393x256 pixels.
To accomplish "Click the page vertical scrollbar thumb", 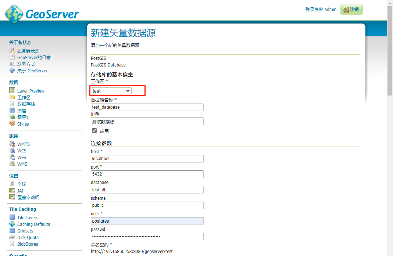I will pyautogui.click(x=390, y=51).
